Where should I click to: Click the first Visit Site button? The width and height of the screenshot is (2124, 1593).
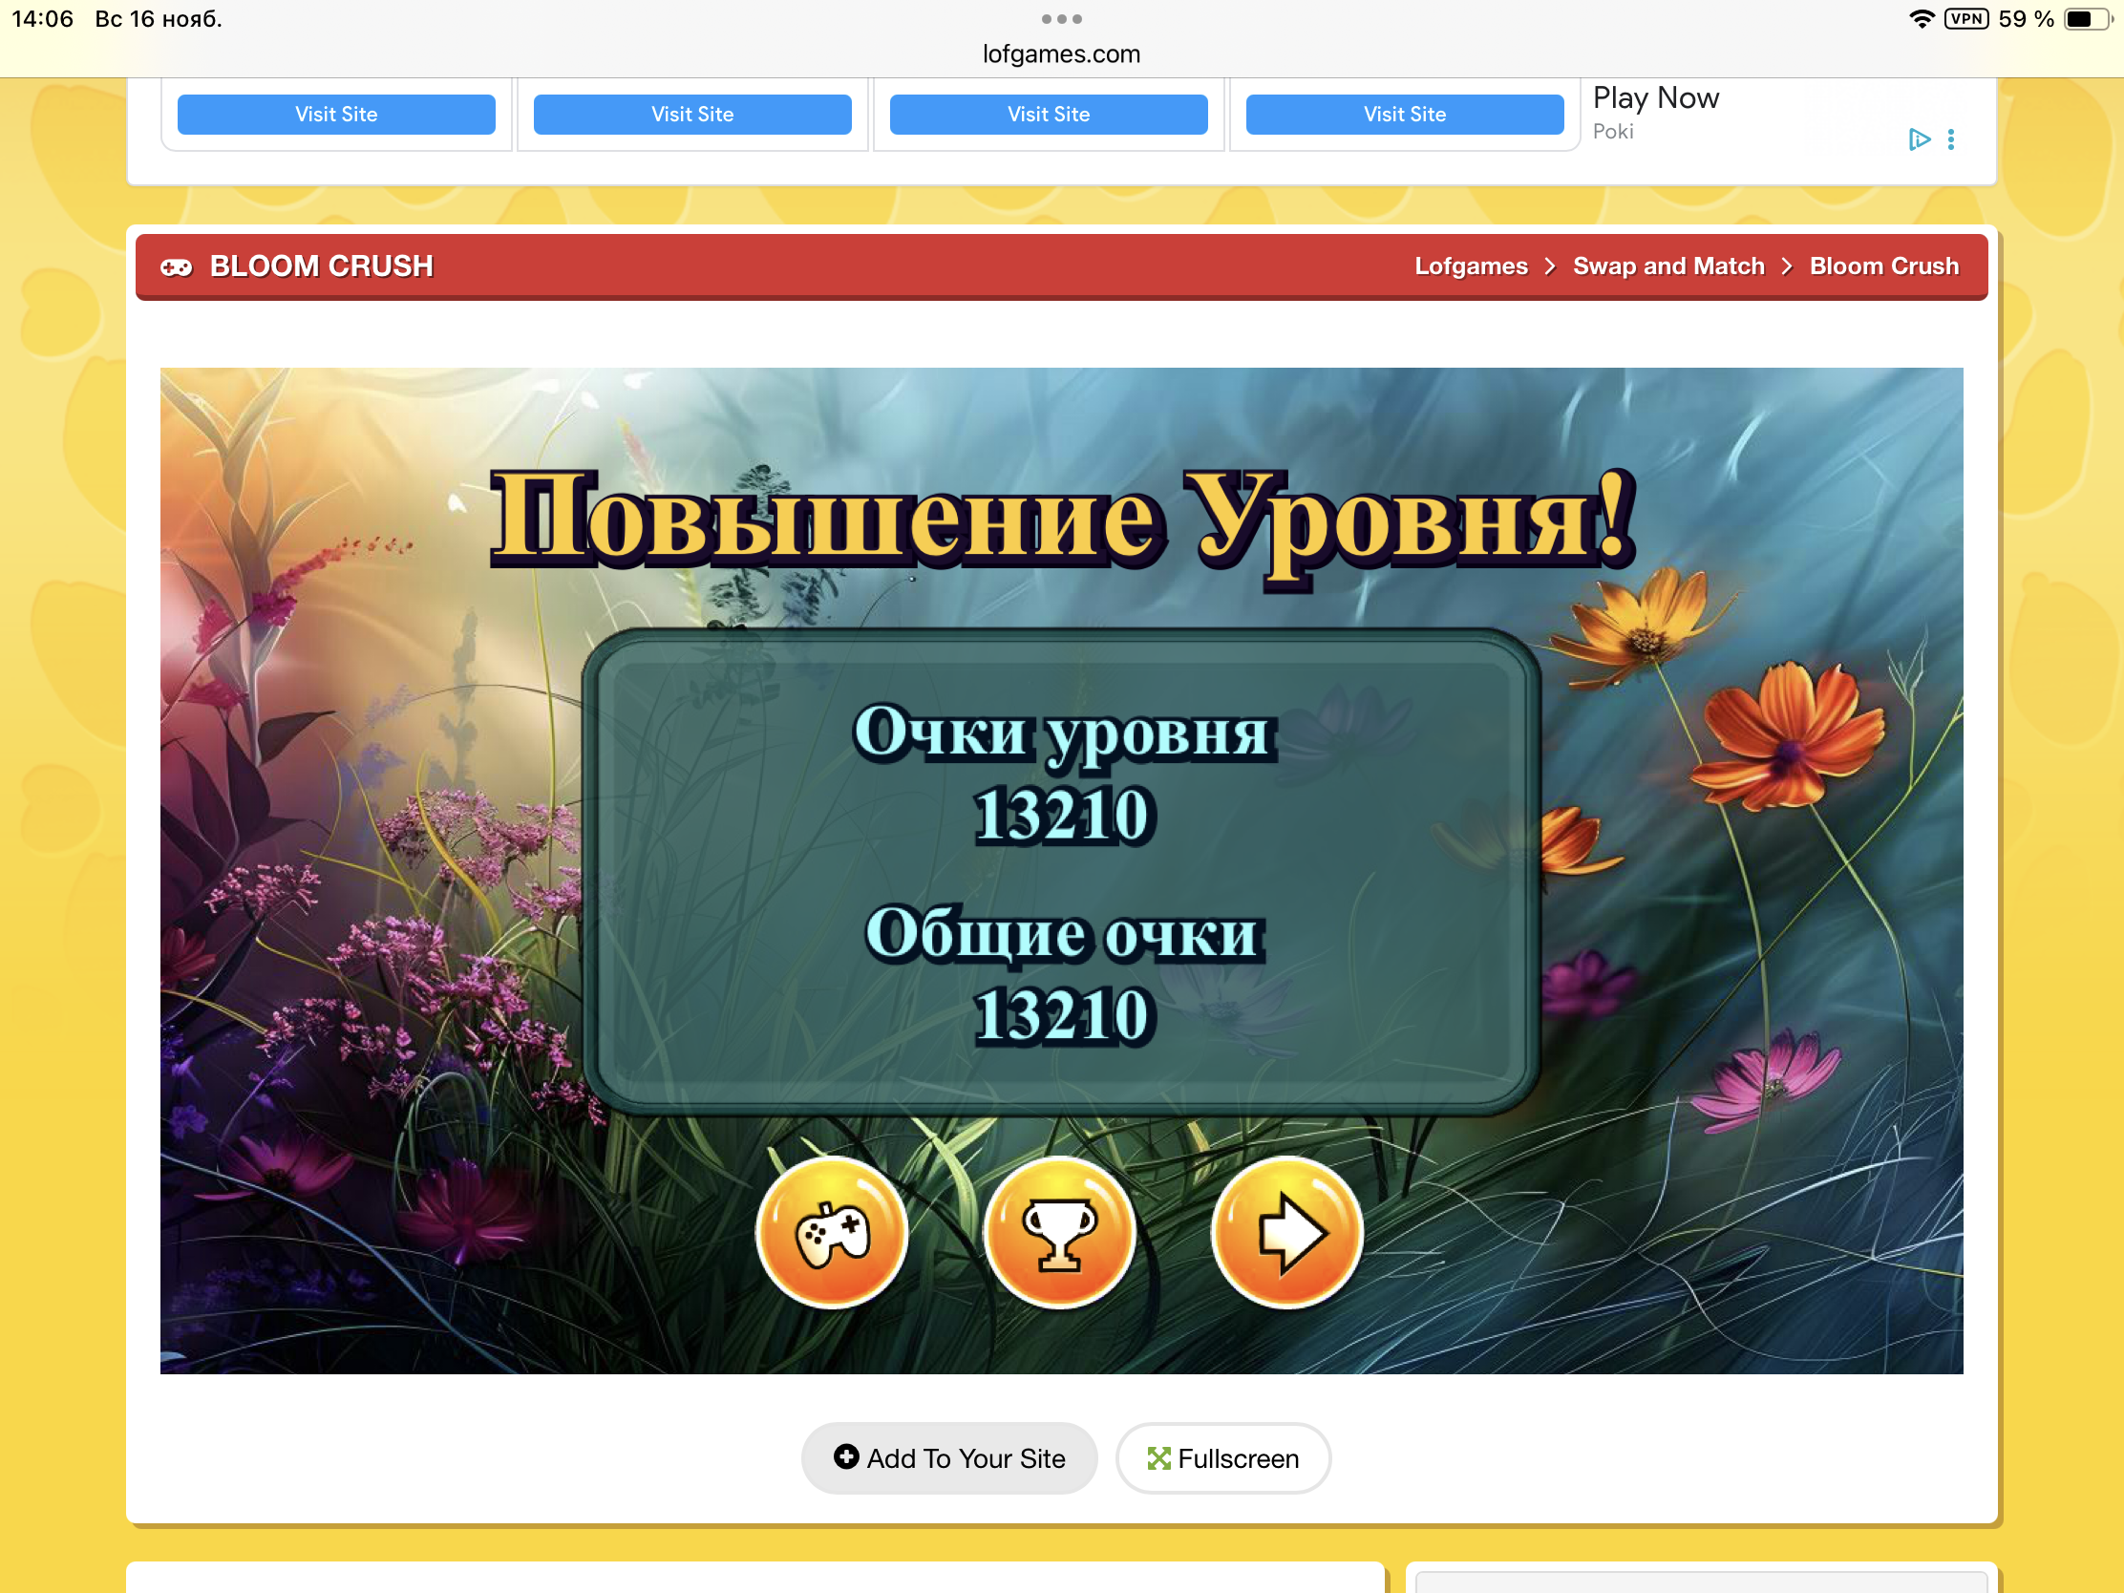336,115
